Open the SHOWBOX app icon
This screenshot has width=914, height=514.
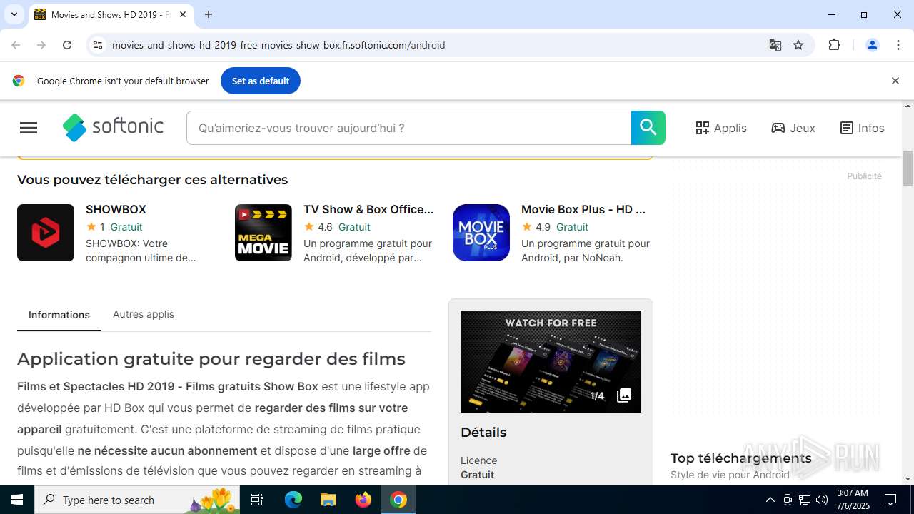click(46, 233)
